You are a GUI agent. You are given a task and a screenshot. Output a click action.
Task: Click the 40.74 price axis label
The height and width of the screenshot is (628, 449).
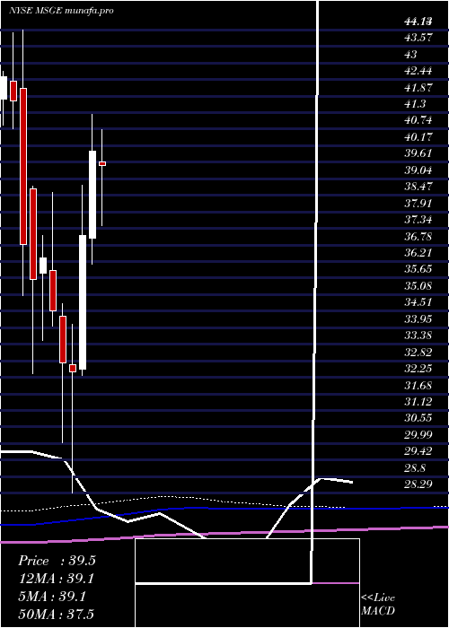point(418,121)
